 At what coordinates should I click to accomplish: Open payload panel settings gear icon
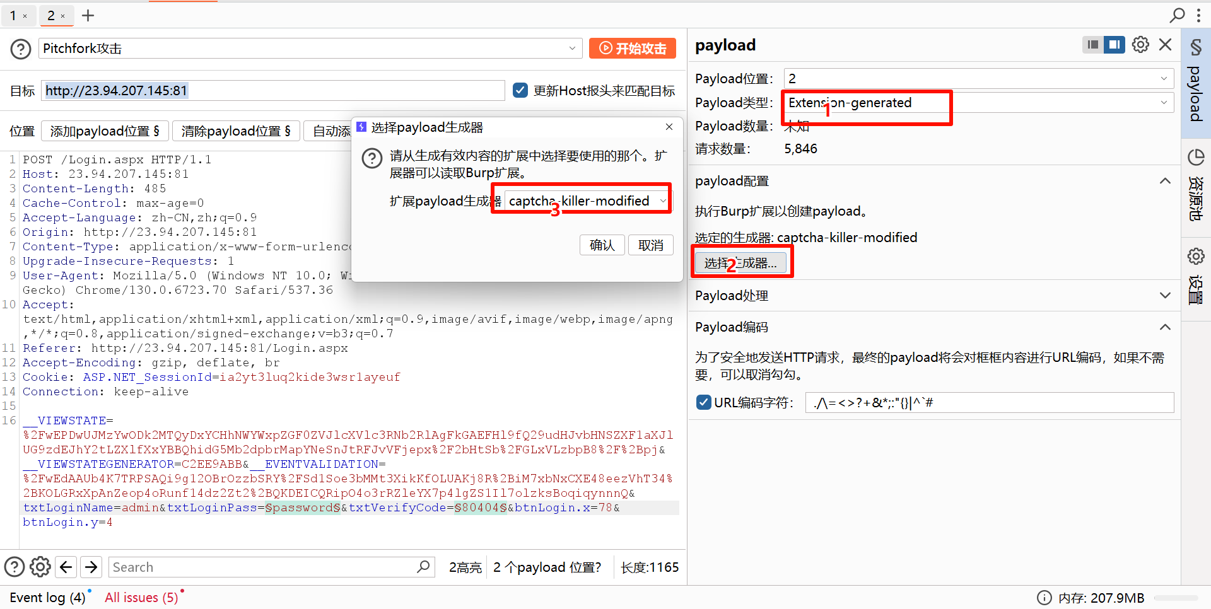pos(1140,45)
